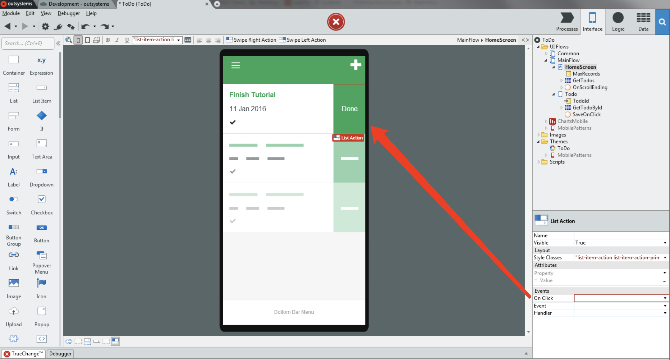Pick the List Item widget
The height and width of the screenshot is (360, 670).
click(42, 88)
